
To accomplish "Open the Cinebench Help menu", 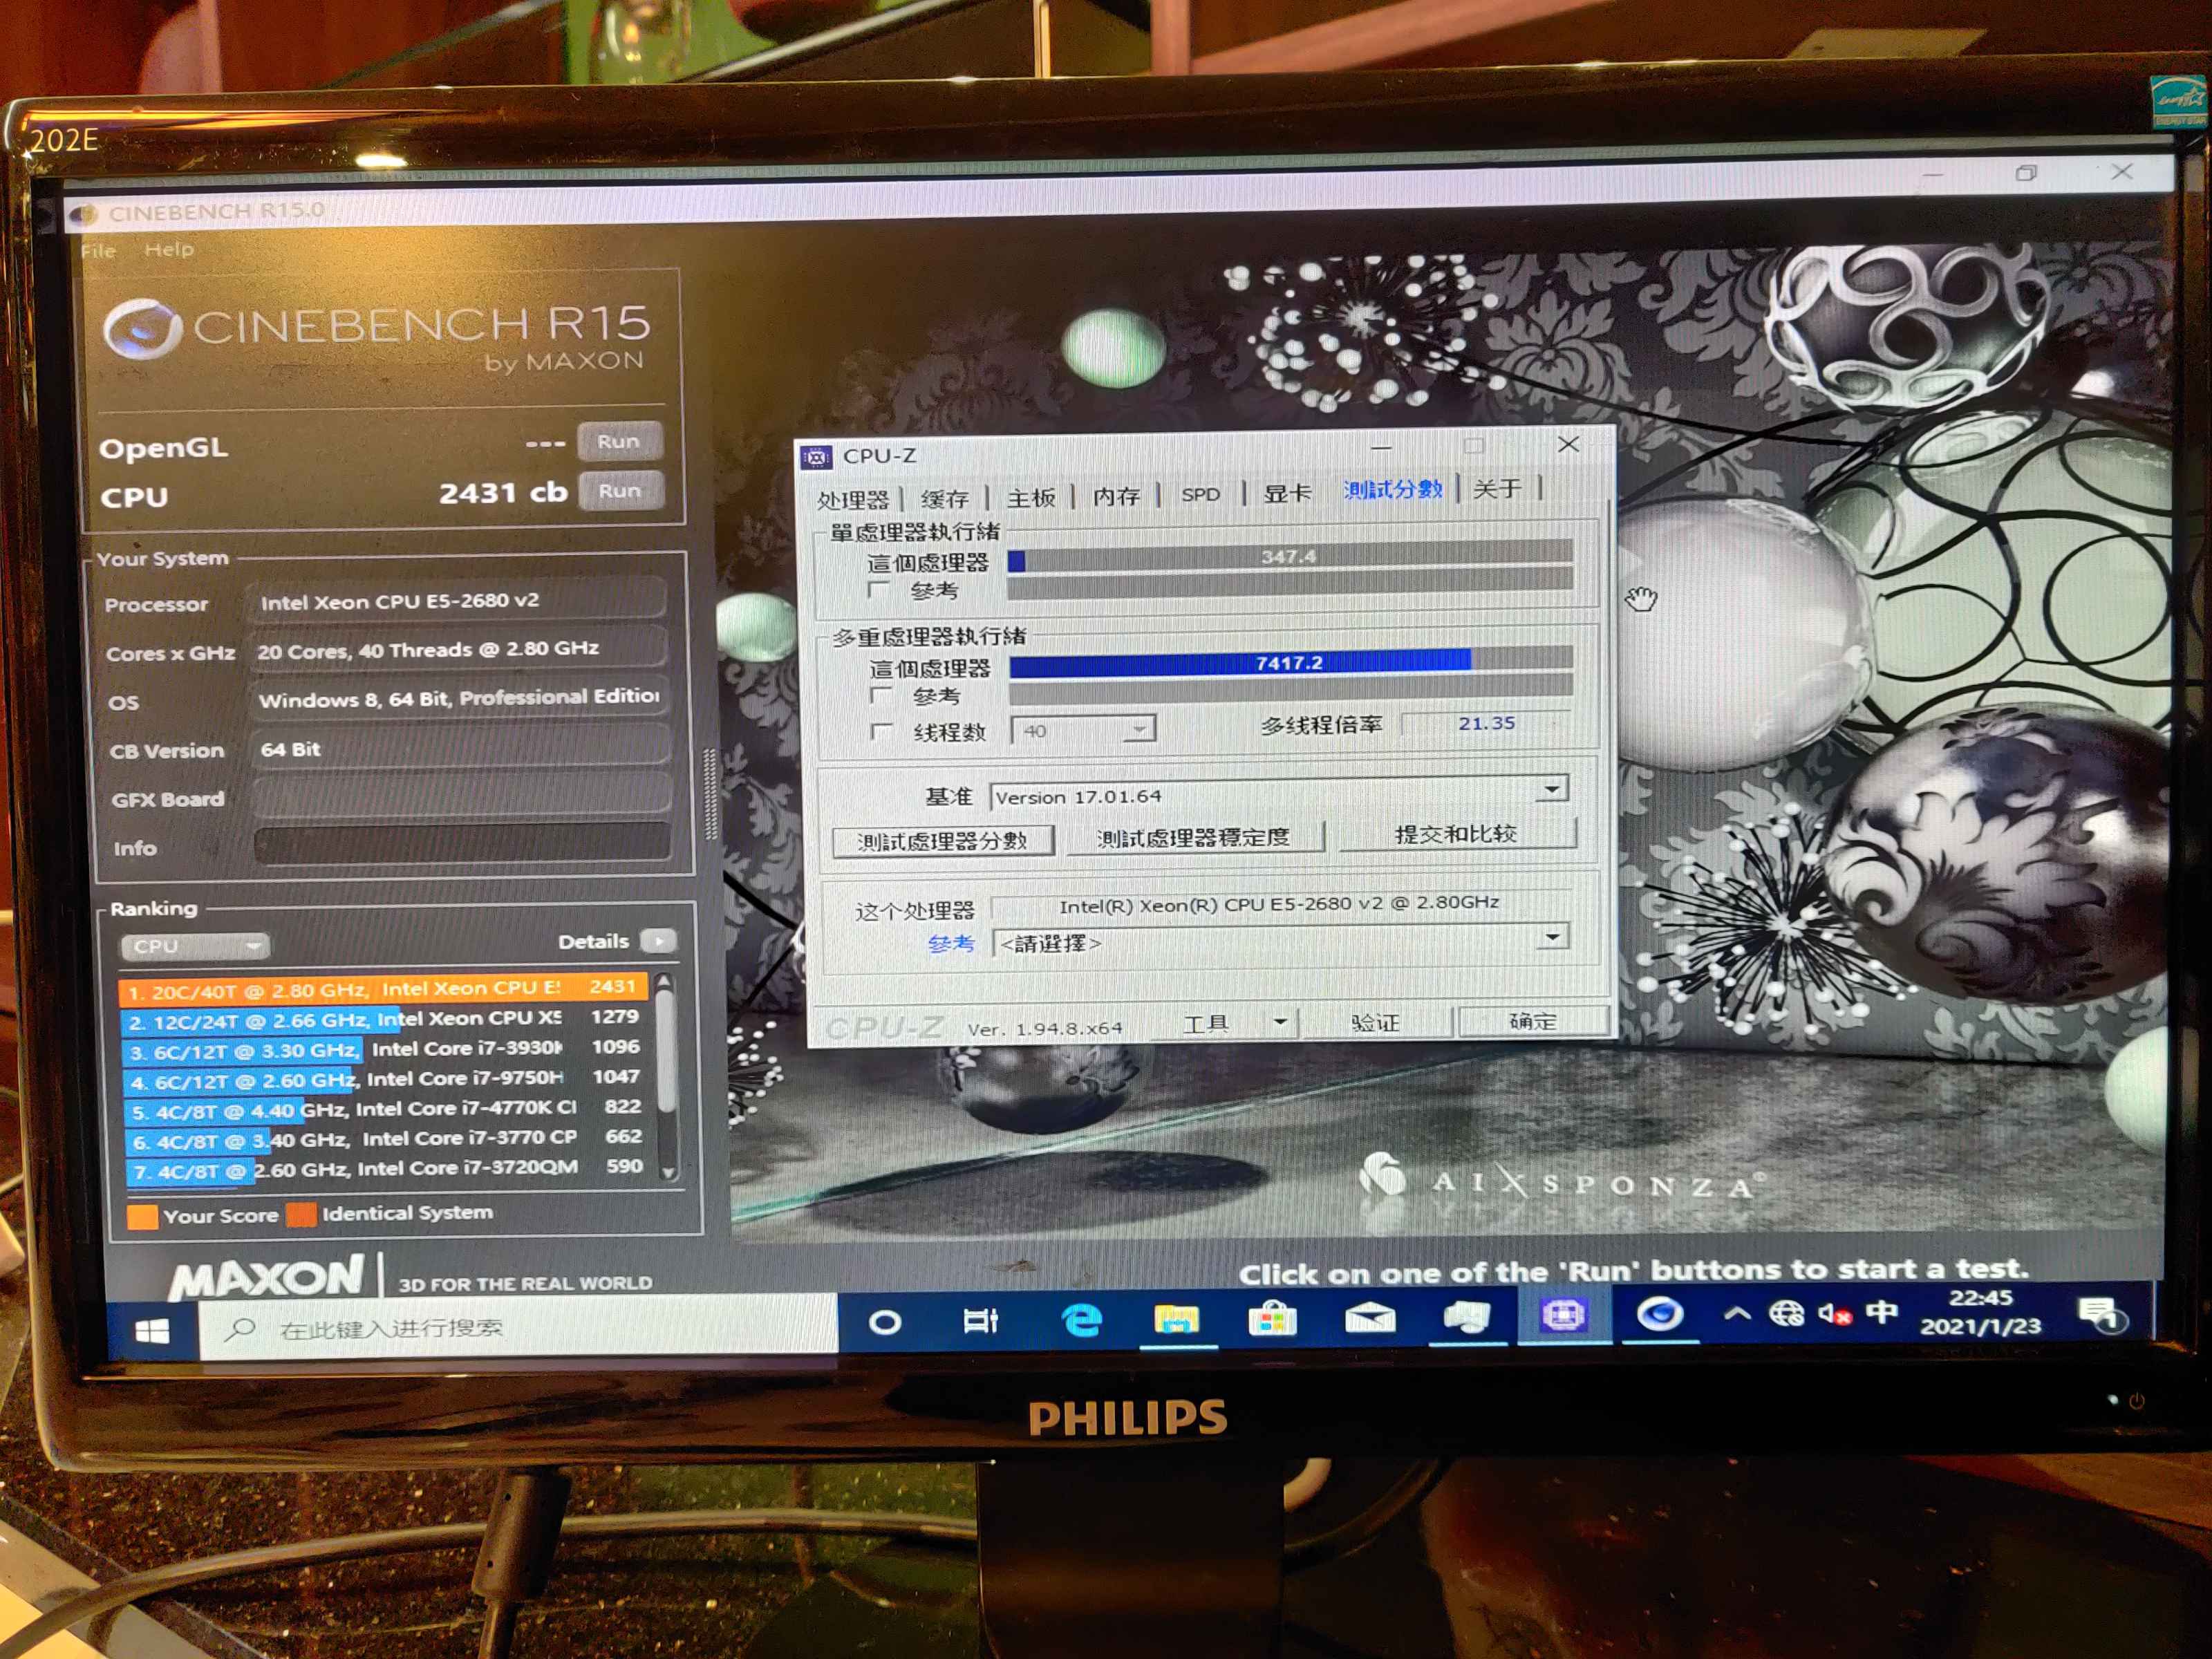I will (x=169, y=249).
